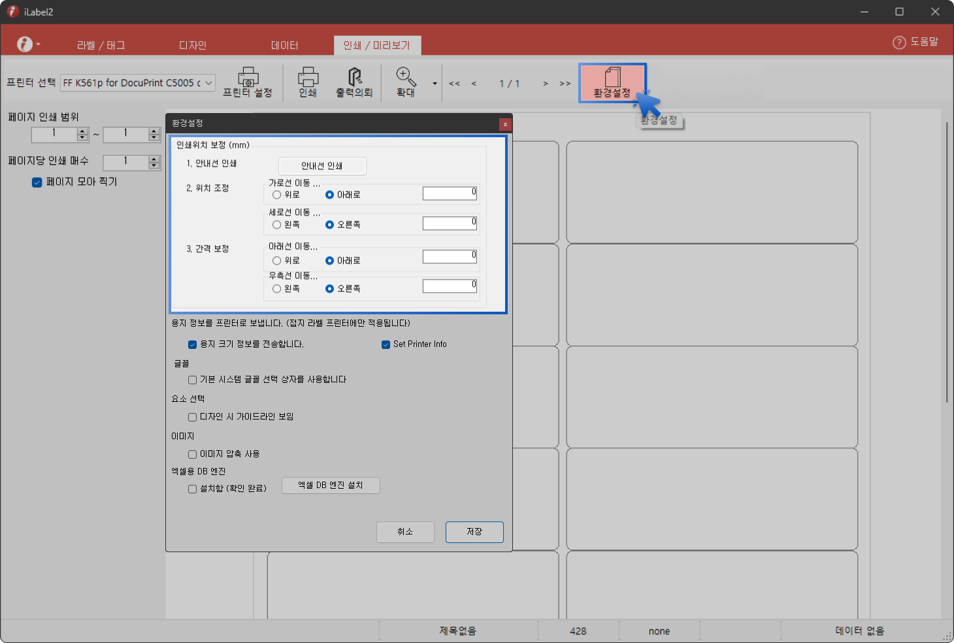Select 아래로 radio under 가로선 이동

click(330, 195)
